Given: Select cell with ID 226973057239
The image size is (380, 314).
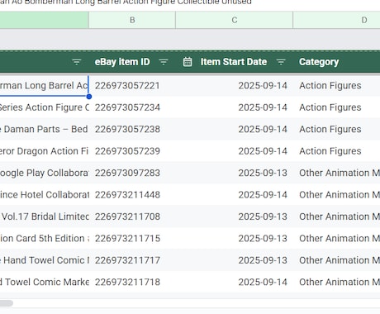Looking at the screenshot, I should [132, 151].
